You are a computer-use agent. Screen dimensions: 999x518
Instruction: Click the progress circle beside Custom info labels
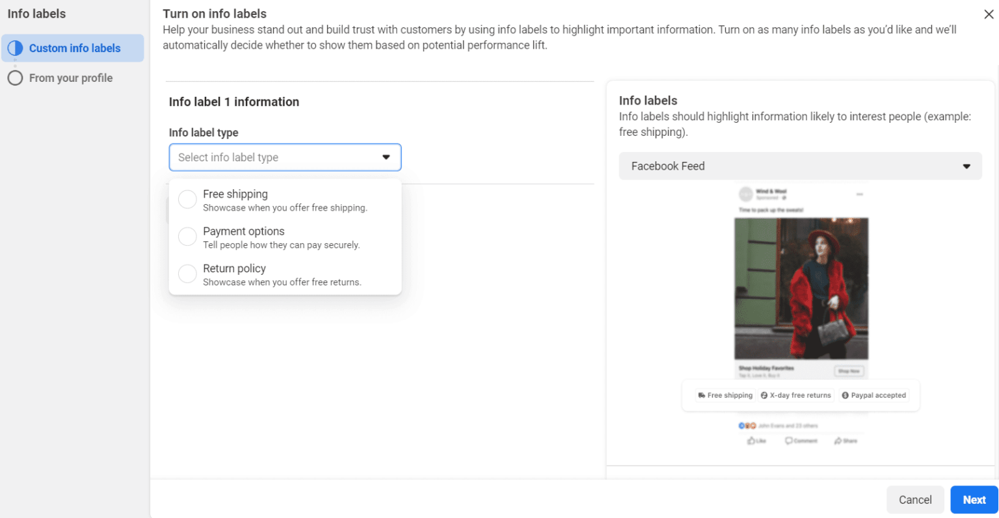coord(14,48)
